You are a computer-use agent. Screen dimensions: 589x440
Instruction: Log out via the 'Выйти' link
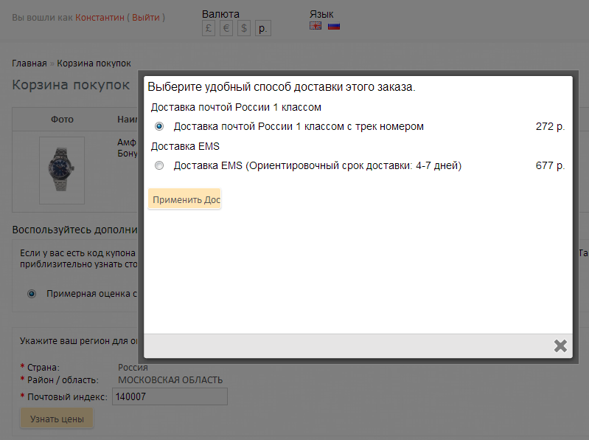coord(146,17)
